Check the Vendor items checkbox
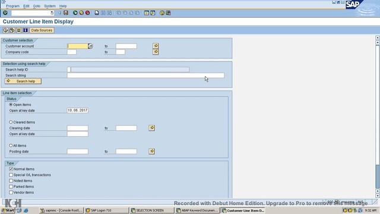380x214 pixels. click(11, 193)
